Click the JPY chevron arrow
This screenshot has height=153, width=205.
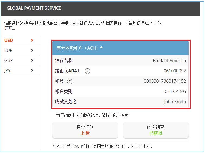coord(32,70)
